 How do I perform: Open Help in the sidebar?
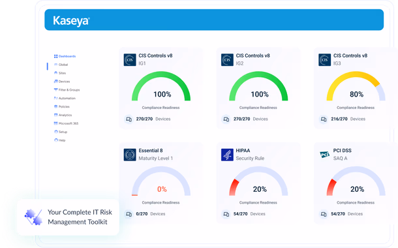point(59,140)
